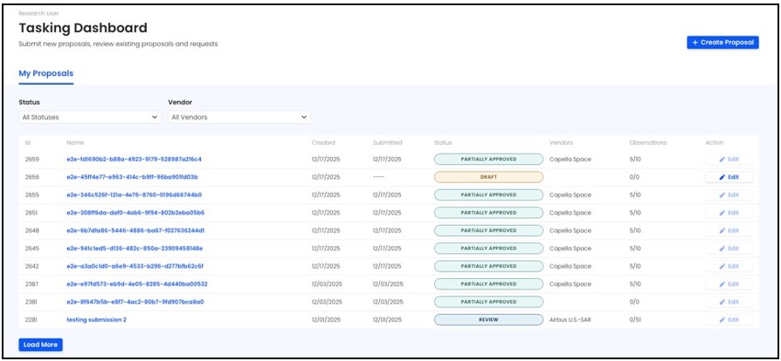781x361 pixels.
Task: Click the Status column header
Action: [x=443, y=142]
